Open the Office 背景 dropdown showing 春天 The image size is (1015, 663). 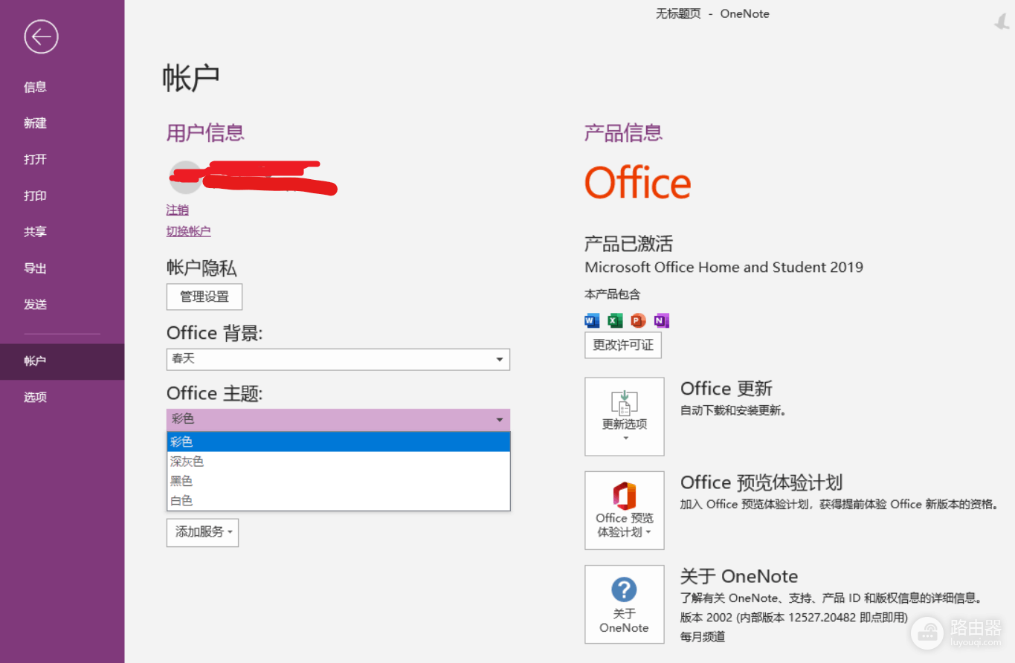pyautogui.click(x=338, y=359)
